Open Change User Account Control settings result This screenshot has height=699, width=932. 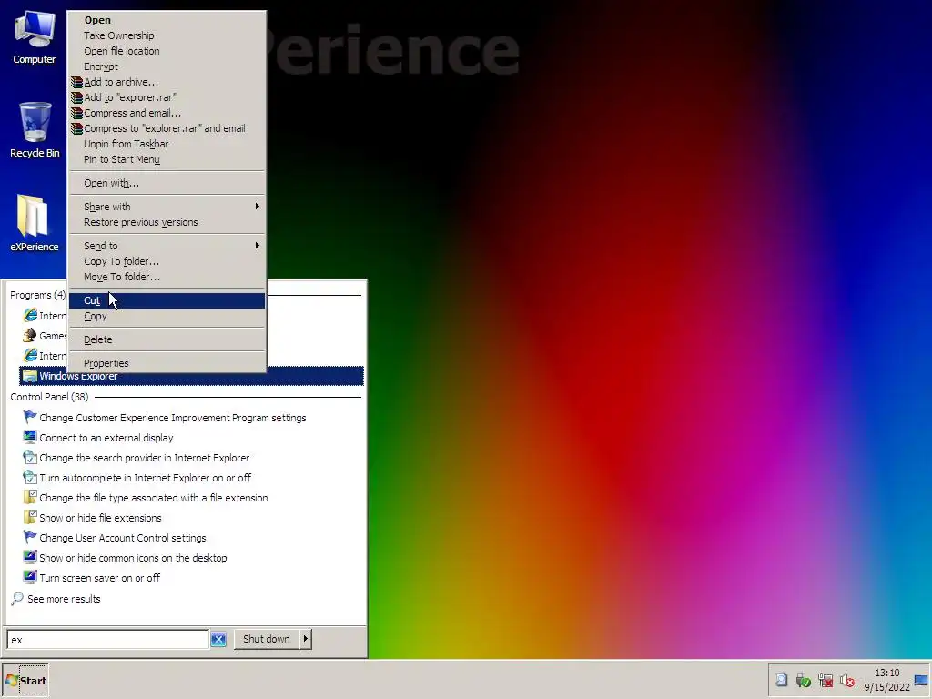click(123, 538)
